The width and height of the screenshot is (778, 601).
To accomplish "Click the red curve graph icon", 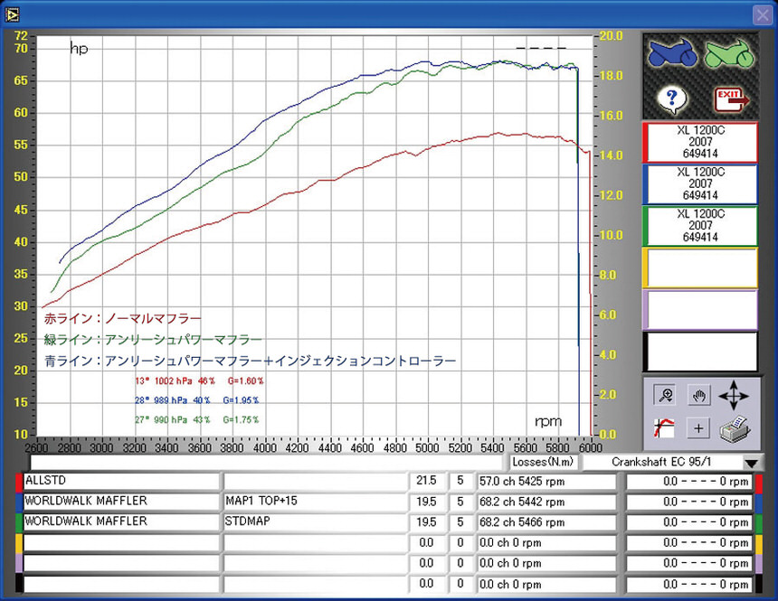I will pos(665,428).
